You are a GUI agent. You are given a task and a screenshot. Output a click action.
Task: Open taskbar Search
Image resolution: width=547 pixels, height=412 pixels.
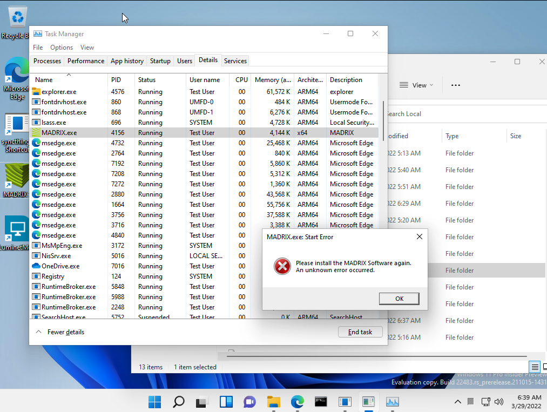click(179, 402)
